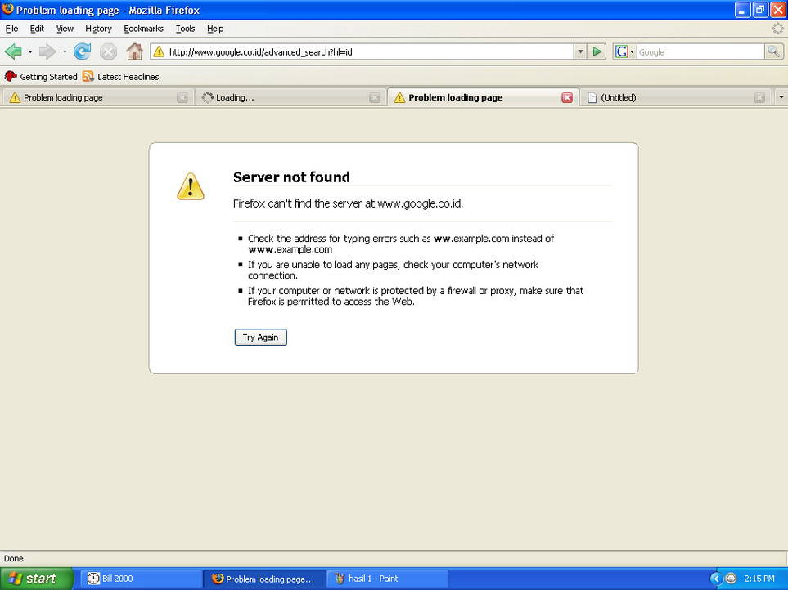Click the grey Forward arrow
This screenshot has height=590, width=788.
[47, 51]
